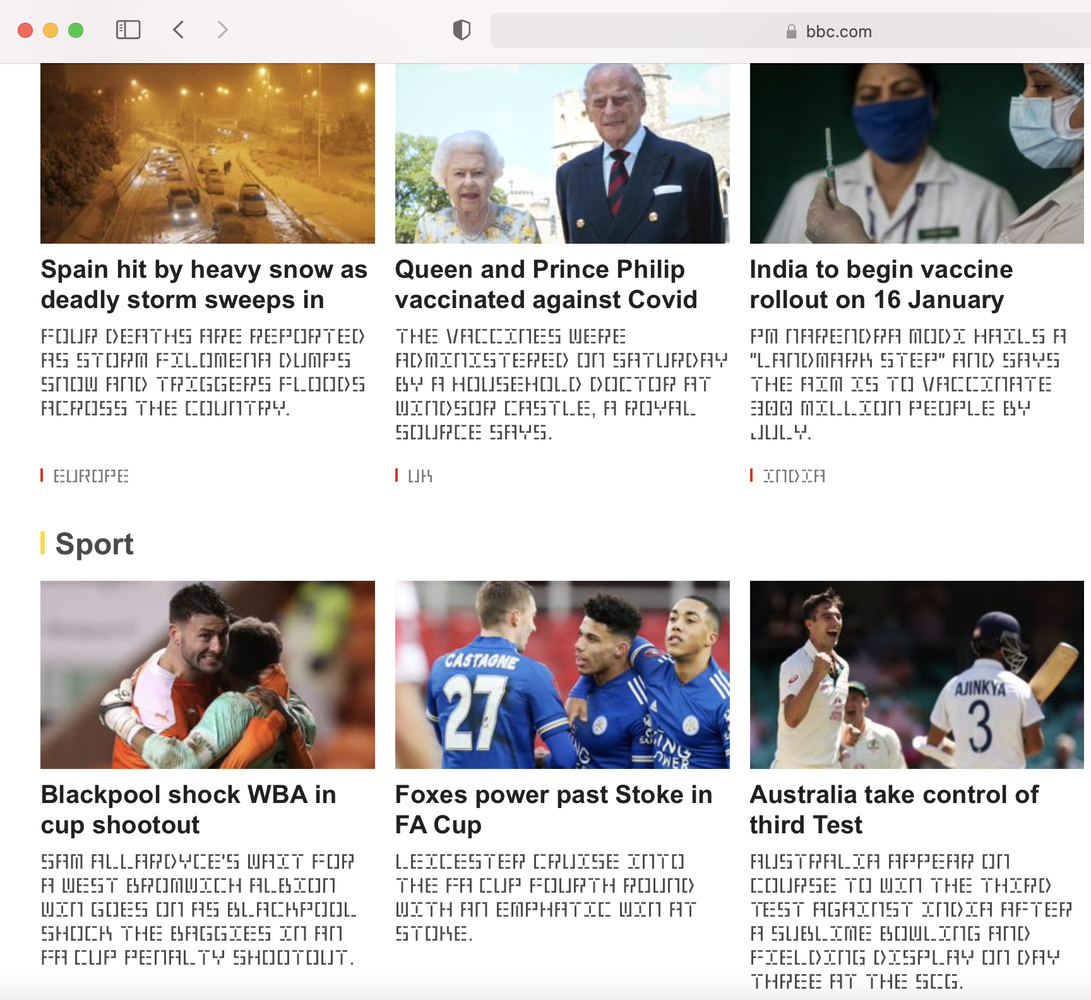Click the masked nurse vaccine photo
The width and height of the screenshot is (1091, 1000).
tap(917, 153)
